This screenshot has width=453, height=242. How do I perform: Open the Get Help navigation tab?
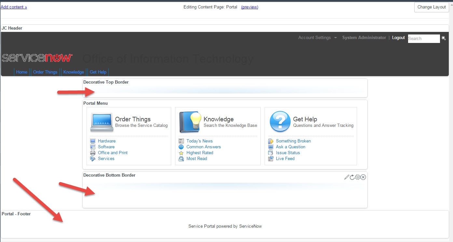[98, 72]
